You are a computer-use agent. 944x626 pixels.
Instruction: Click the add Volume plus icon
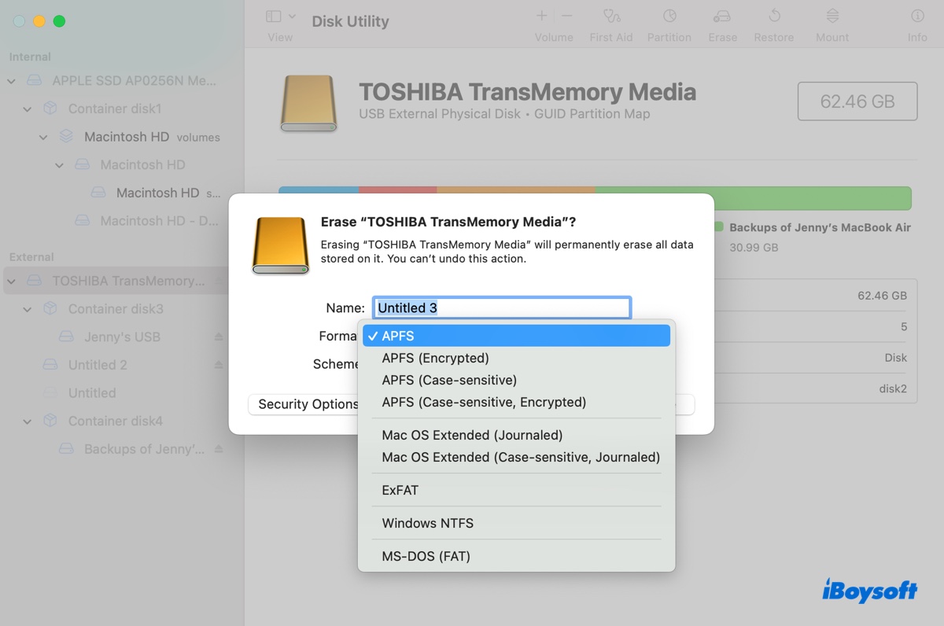click(x=542, y=16)
